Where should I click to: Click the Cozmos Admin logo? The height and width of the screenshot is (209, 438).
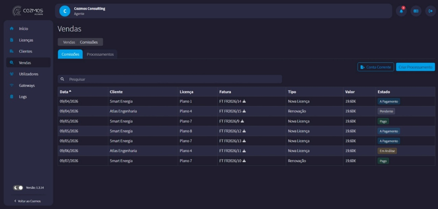tap(28, 11)
